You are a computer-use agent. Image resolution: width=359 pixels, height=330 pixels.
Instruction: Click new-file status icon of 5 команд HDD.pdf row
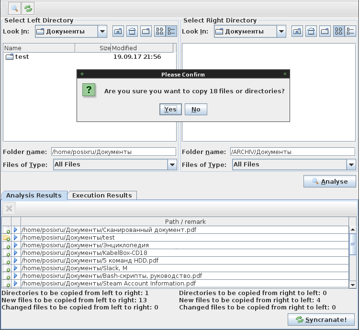(6, 261)
